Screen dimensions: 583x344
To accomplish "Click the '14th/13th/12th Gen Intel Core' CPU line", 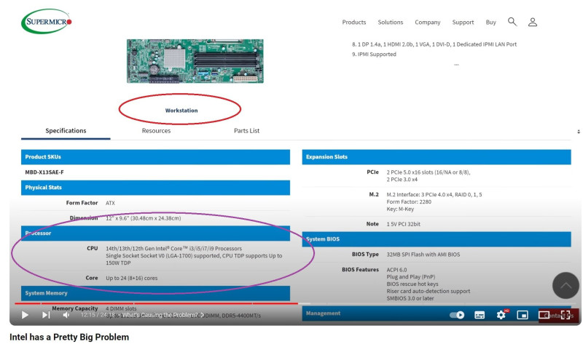I will point(173,249).
